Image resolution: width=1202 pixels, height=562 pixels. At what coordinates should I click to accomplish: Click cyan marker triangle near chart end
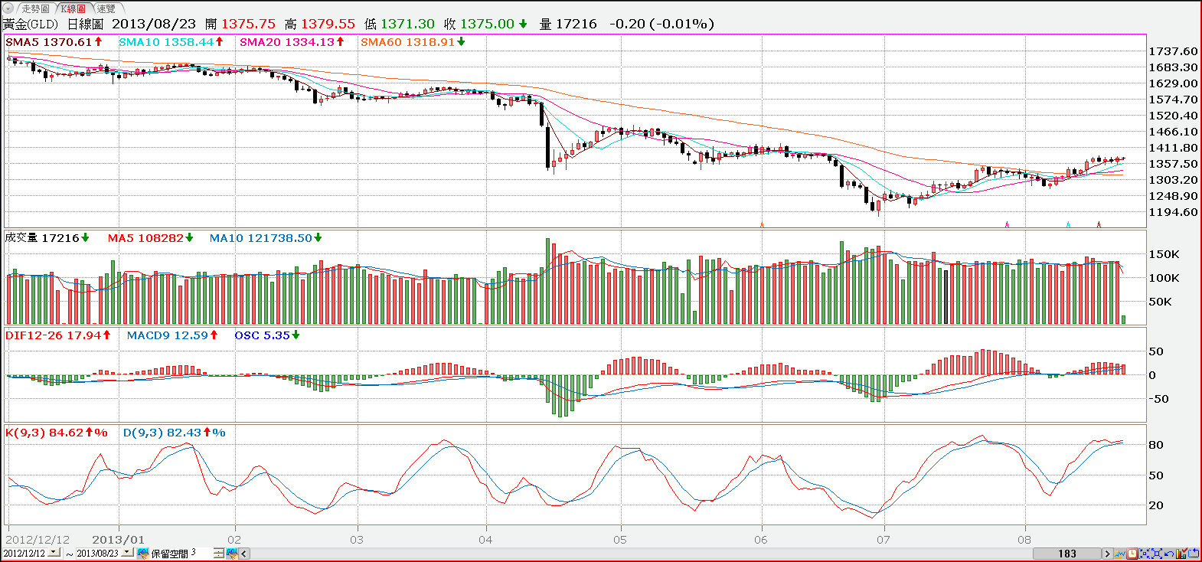click(x=1068, y=224)
